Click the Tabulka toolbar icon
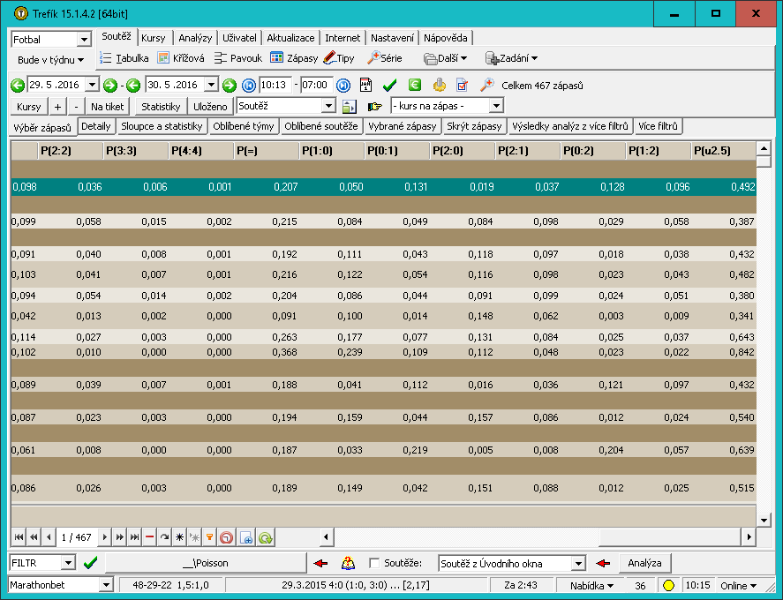Viewport: 783px width, 600px height. 106,58
